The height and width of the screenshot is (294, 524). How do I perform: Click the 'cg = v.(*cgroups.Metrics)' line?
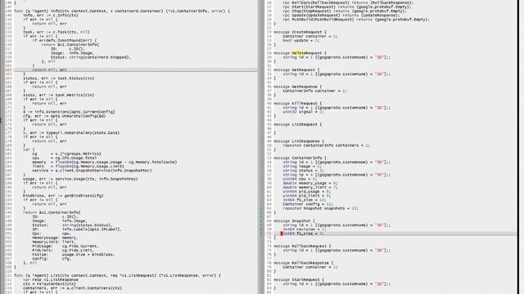(x=66, y=154)
